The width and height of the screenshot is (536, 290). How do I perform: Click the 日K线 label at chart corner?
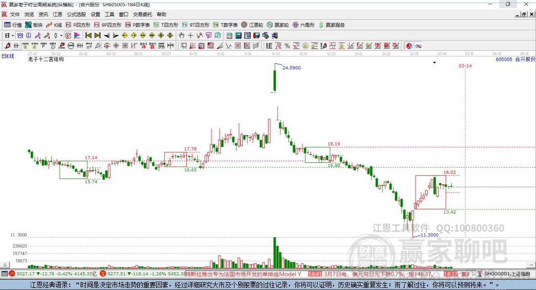tap(7, 56)
